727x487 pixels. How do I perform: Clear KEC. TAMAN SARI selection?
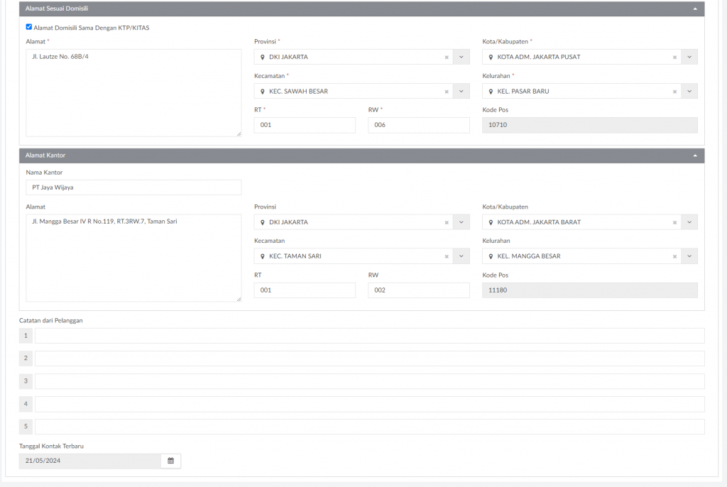[x=447, y=256]
